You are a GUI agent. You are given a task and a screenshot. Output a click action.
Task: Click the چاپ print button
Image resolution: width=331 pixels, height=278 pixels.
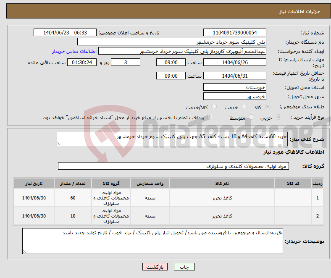184,267
